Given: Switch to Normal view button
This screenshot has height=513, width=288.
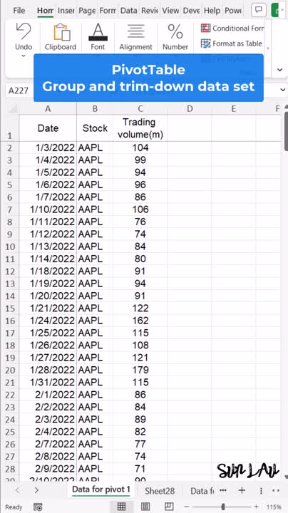Looking at the screenshot, I should coord(121,507).
